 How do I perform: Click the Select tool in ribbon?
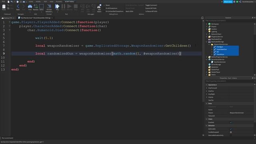pos(42,7)
